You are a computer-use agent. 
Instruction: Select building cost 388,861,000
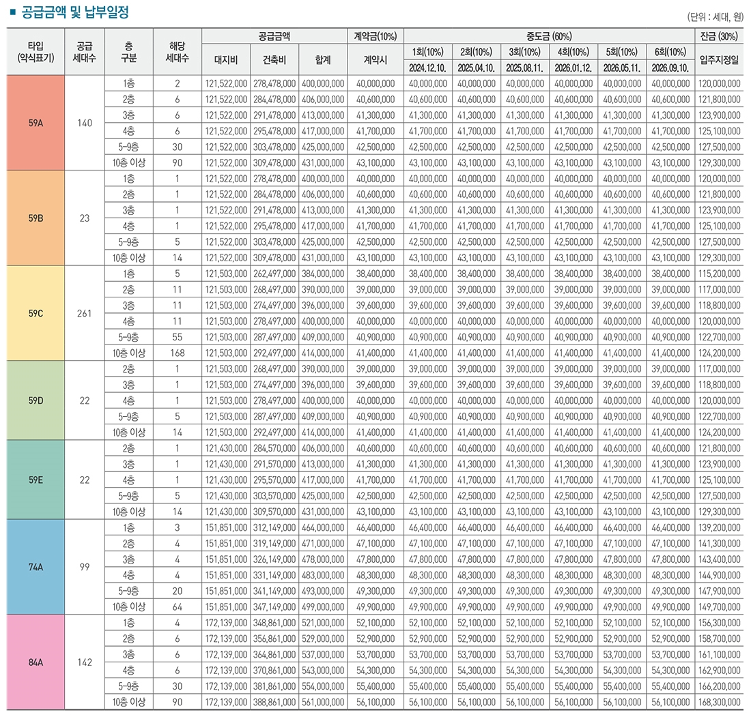[274, 702]
